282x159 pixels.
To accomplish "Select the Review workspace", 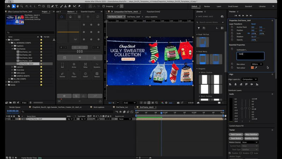I will tap(207, 6).
